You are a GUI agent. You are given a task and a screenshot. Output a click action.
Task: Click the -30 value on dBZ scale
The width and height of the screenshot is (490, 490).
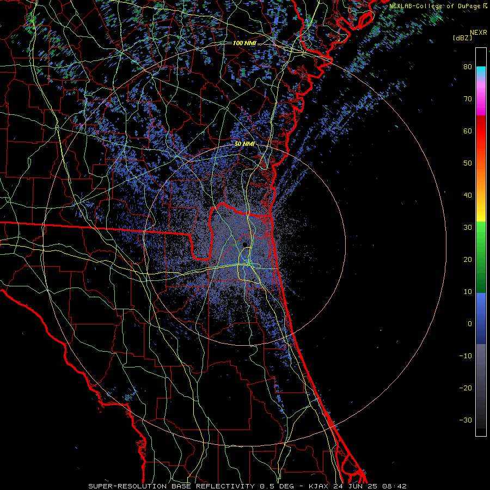[x=465, y=421]
